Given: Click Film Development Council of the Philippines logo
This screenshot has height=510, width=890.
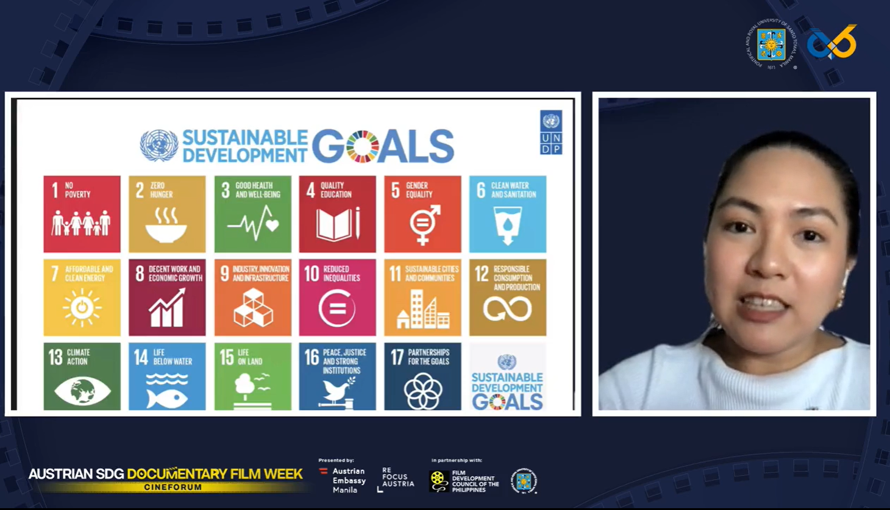Looking at the screenshot, I should point(464,481).
